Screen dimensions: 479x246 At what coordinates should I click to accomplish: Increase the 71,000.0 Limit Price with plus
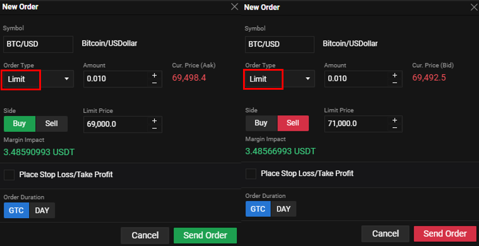[395, 120]
